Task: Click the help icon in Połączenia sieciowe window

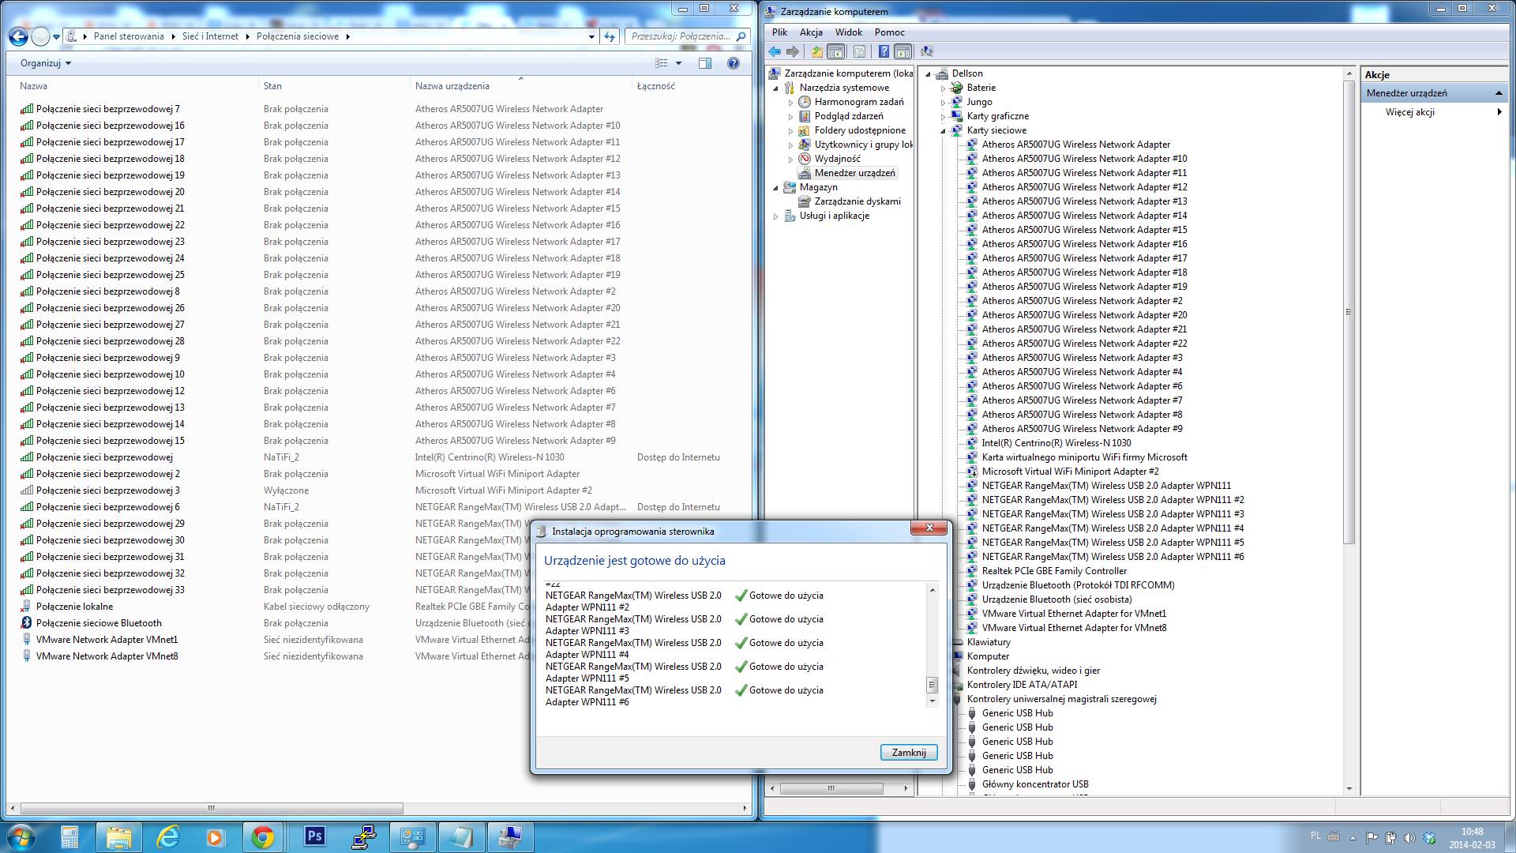Action: point(734,63)
